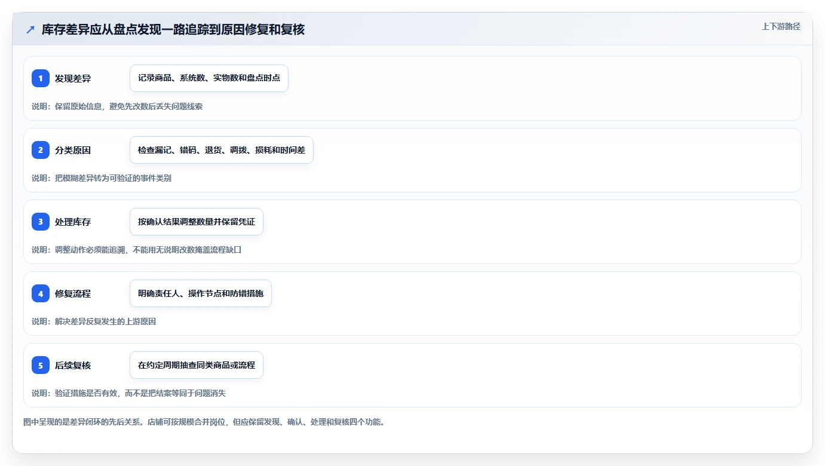Click the 上下游路径 label in the header
This screenshot has width=825, height=466.
[781, 26]
